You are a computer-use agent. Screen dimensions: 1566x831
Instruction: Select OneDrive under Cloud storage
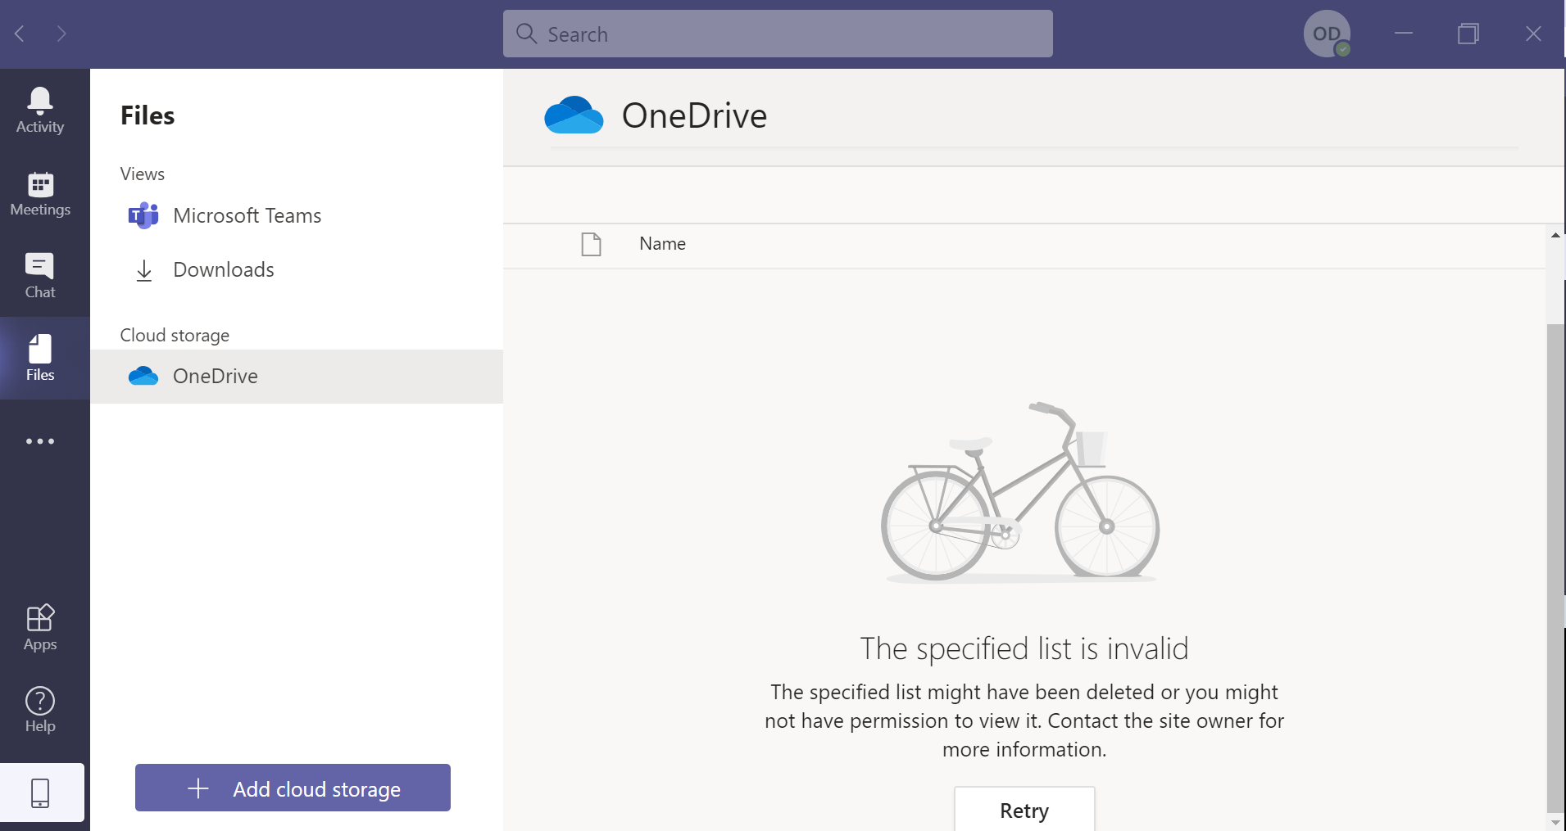[x=297, y=376]
